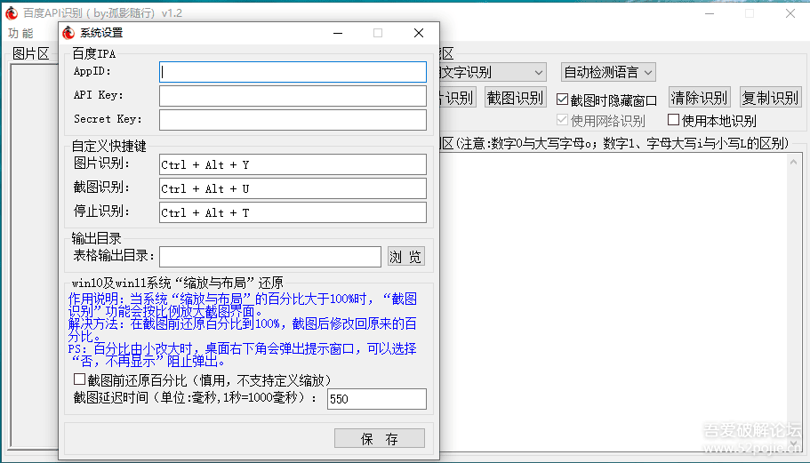Click 截图识别 button in main window
Viewport: 810px width, 463px height.
pos(515,98)
